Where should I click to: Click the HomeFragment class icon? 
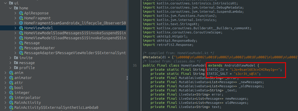[x=21, y=18]
